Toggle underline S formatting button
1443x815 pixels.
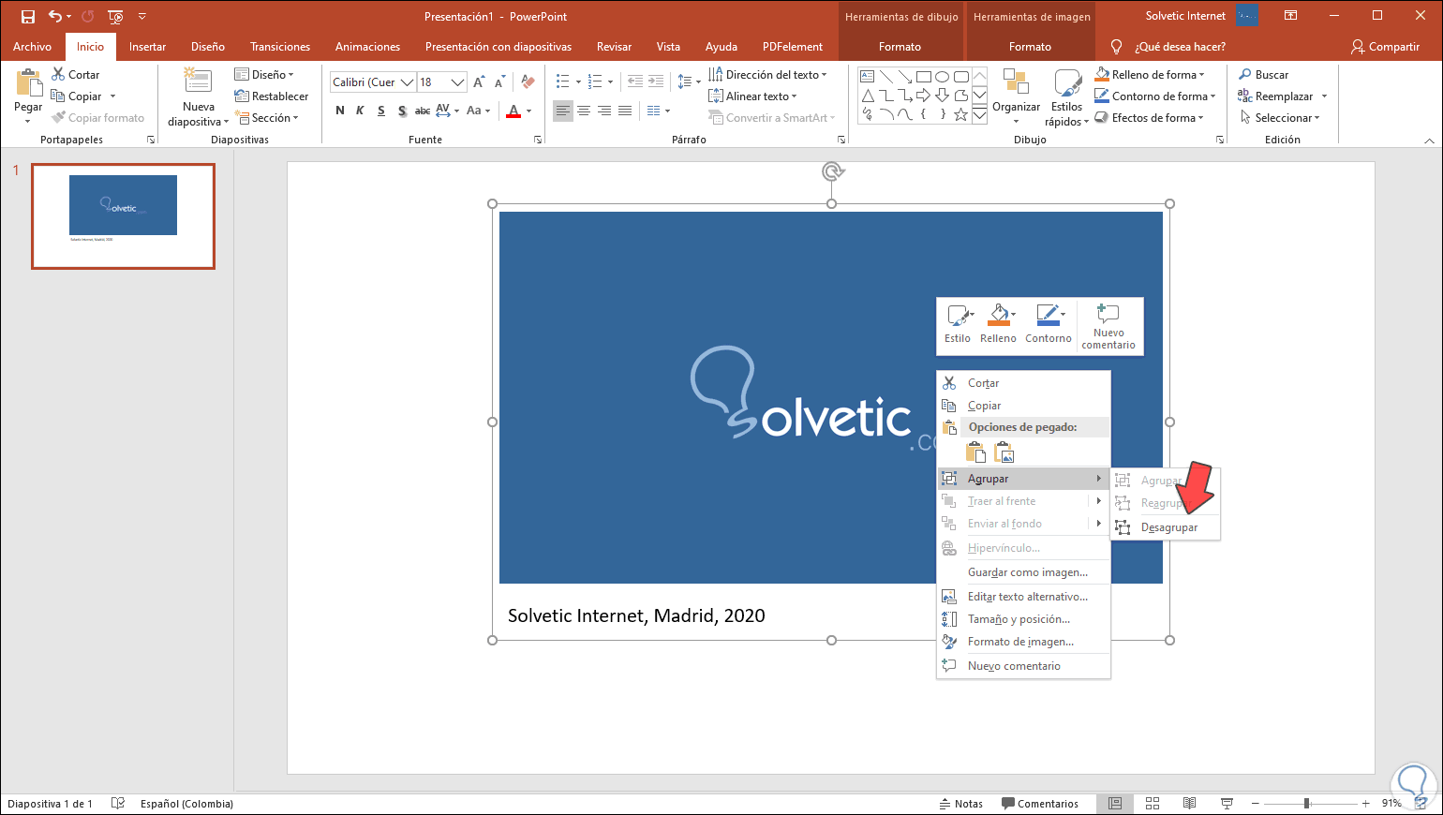coord(380,111)
